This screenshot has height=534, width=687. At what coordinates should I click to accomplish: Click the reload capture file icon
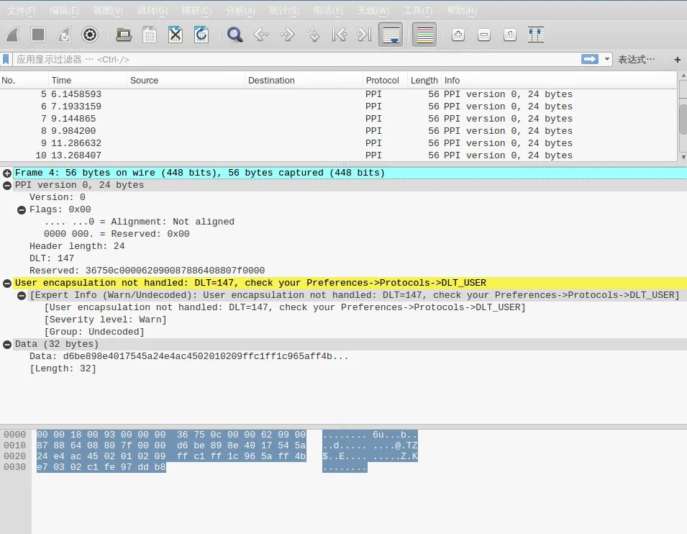201,35
